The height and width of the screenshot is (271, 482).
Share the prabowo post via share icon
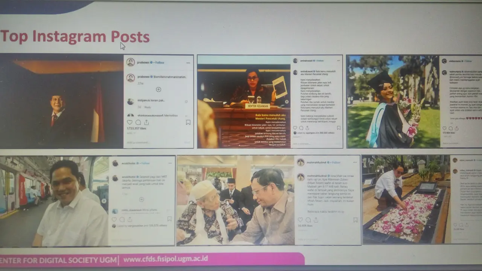click(x=146, y=122)
